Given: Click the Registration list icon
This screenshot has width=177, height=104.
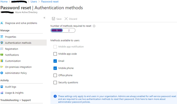Looking at the screenshot, I should (2, 49).
